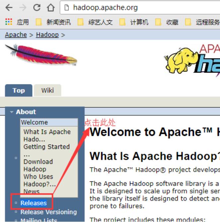Click the What Is Apache Hadoop heading
Screen dimensions: 220x222
(155, 156)
